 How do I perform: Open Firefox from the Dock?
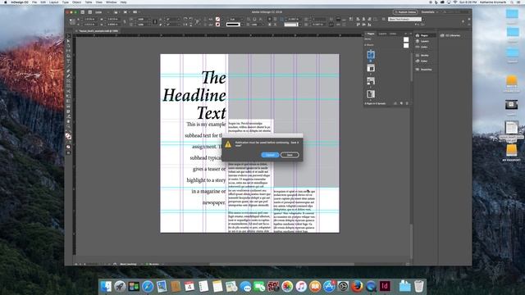coord(357,286)
